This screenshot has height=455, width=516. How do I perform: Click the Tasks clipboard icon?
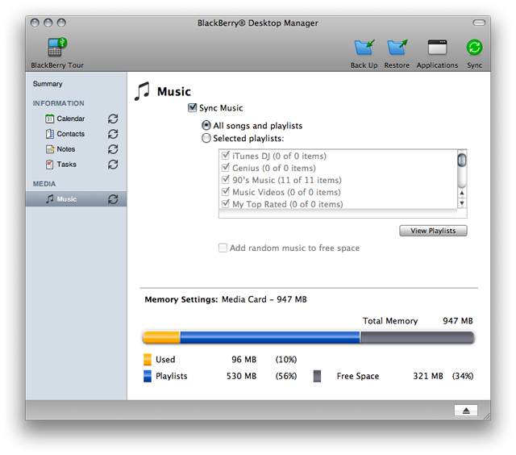click(x=49, y=165)
